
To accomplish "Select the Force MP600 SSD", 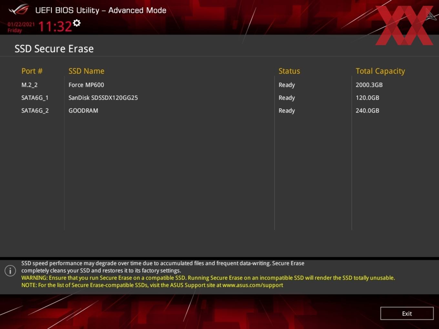I will (x=86, y=85).
